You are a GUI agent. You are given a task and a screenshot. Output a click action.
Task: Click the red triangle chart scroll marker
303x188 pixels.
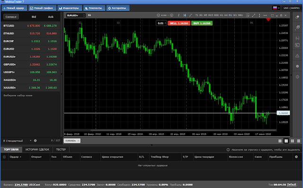(x=268, y=20)
